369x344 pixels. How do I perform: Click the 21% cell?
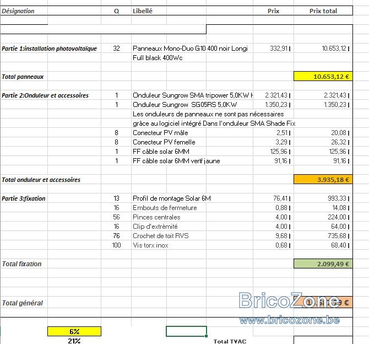pos(74,341)
